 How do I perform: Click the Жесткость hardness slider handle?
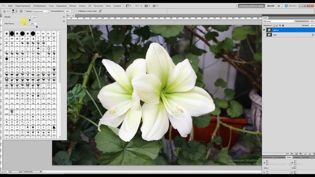pyautogui.click(x=36, y=27)
